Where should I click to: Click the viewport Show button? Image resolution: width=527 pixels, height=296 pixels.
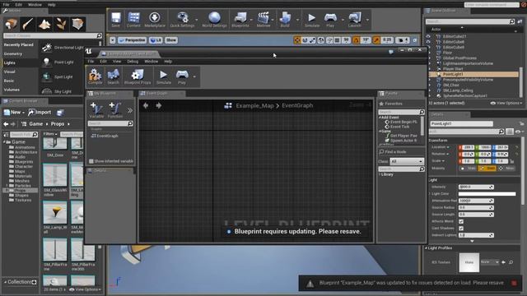pos(171,40)
